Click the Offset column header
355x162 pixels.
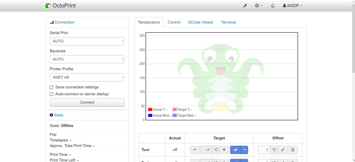tap(278, 138)
